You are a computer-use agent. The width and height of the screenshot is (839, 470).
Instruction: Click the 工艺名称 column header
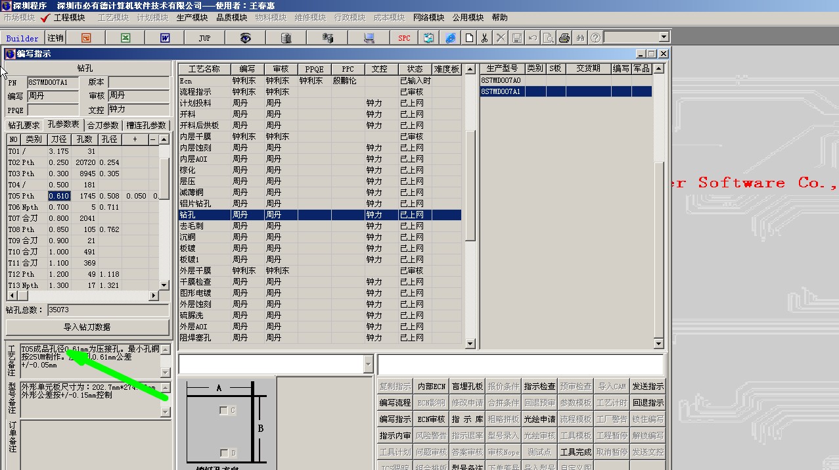coord(204,69)
